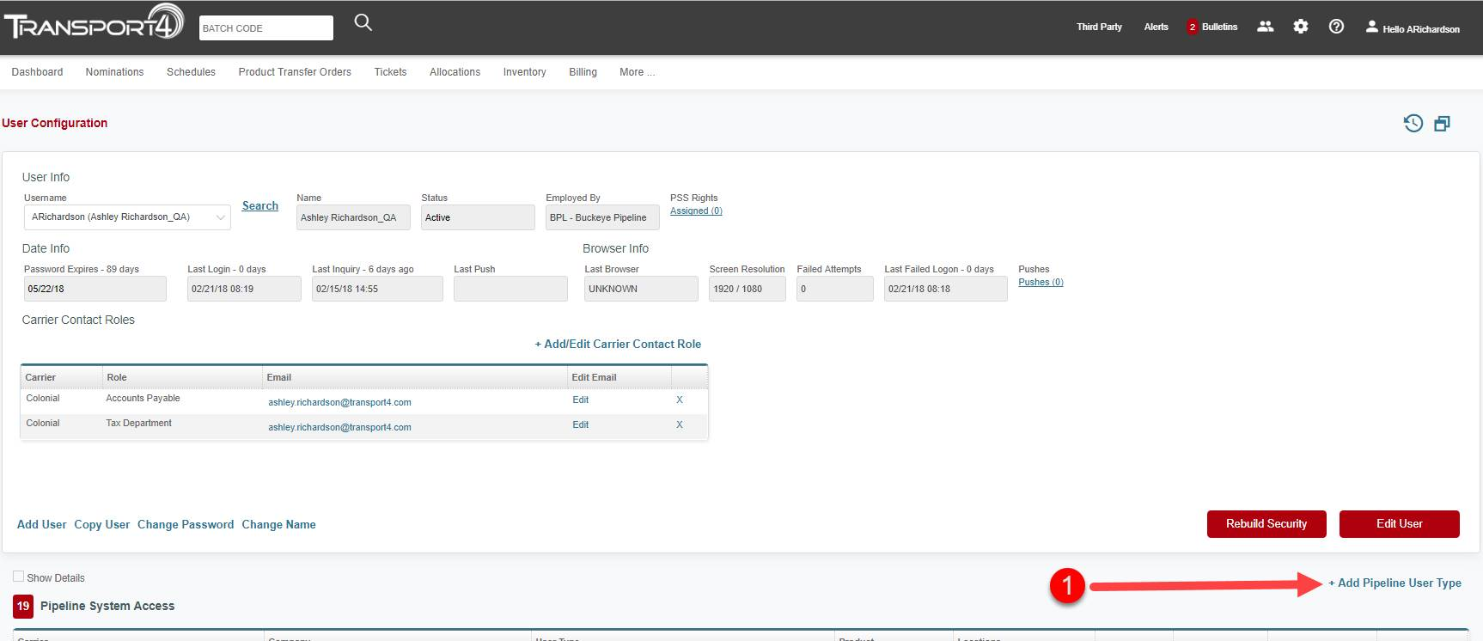Open the users group icon

click(1265, 27)
